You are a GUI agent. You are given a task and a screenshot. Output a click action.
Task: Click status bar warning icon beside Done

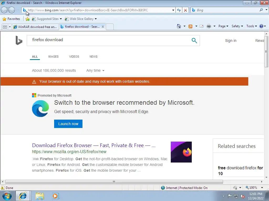coord(3,188)
